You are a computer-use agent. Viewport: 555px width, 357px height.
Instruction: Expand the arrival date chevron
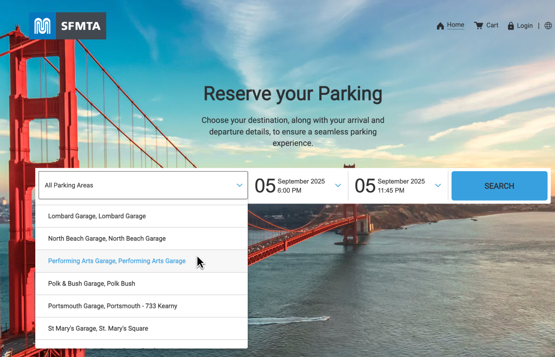point(338,185)
